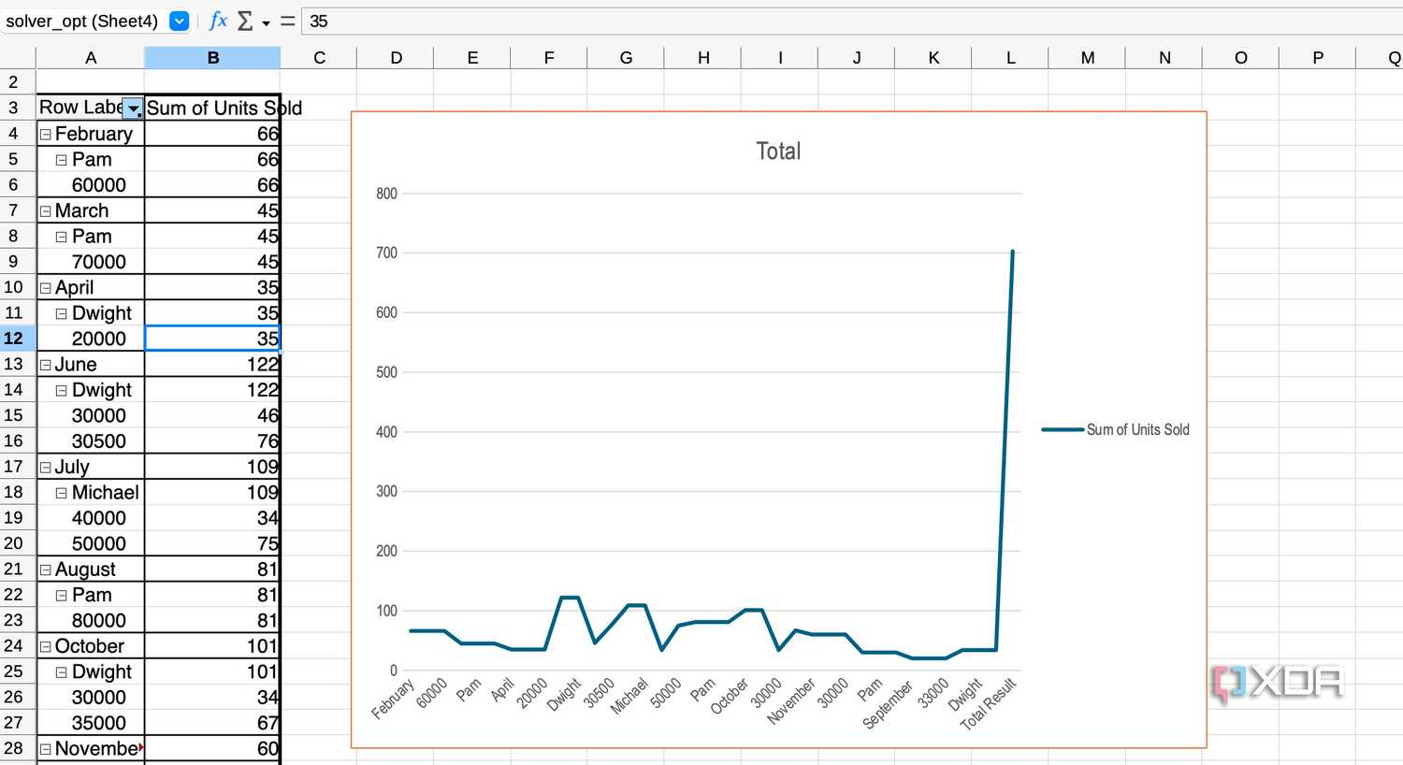Select cell with value 80000

click(91, 621)
